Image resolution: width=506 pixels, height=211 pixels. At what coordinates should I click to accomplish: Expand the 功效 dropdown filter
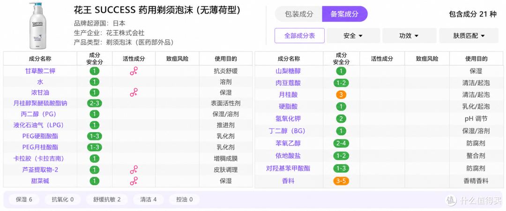click(x=409, y=36)
